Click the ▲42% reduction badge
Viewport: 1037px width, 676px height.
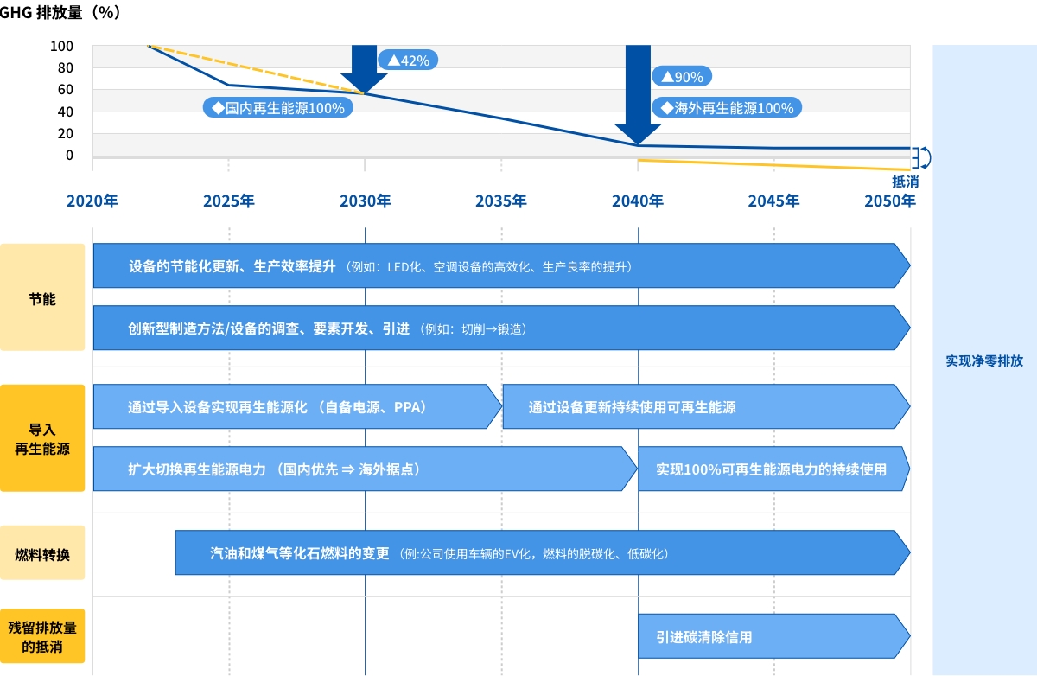pos(407,60)
